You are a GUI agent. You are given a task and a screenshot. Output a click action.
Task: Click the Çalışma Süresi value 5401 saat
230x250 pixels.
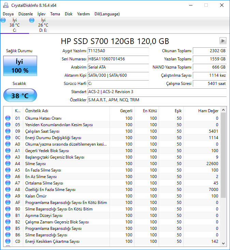coord(210,84)
